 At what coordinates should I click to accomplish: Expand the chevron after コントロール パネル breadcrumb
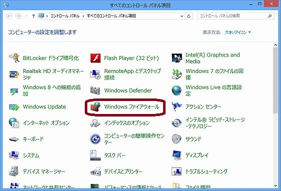coord(83,16)
